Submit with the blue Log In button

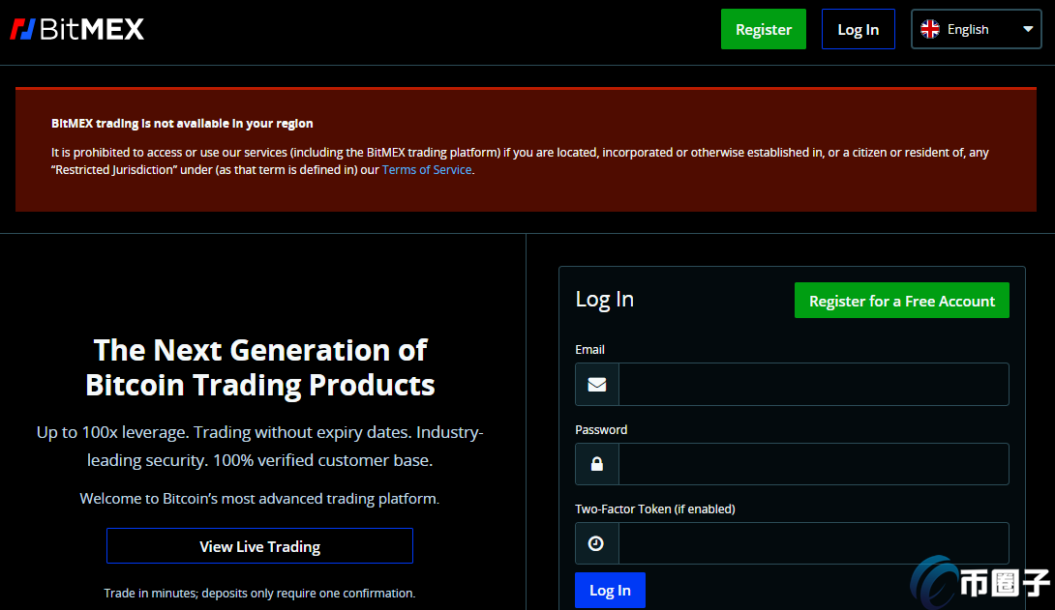pyautogui.click(x=611, y=590)
